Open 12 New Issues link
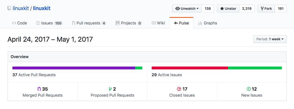This screenshot has height=109, width=294. 252,92
